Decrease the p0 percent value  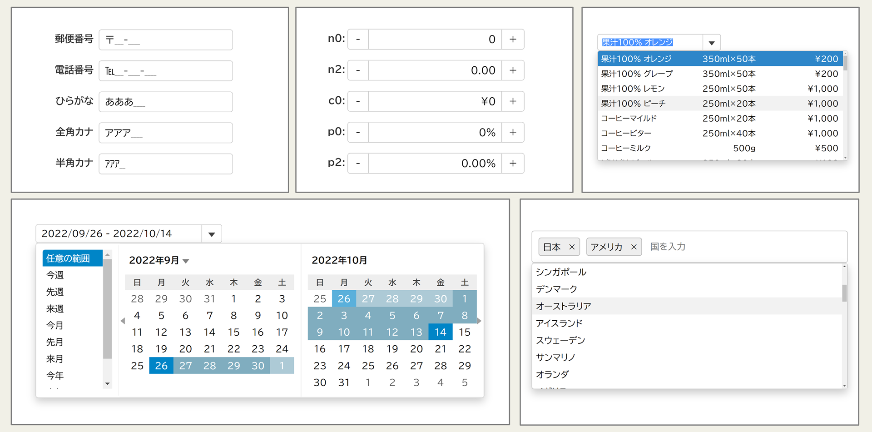click(x=358, y=132)
